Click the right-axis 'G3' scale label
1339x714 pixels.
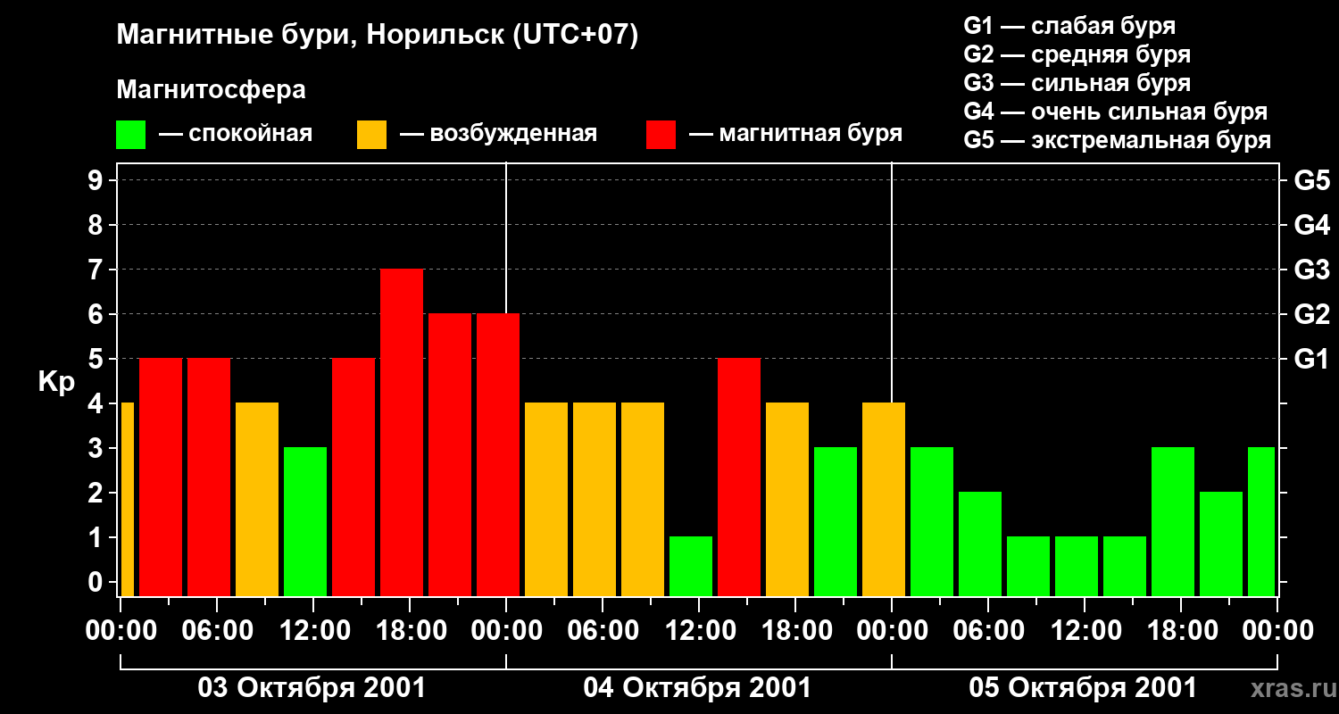point(1311,270)
